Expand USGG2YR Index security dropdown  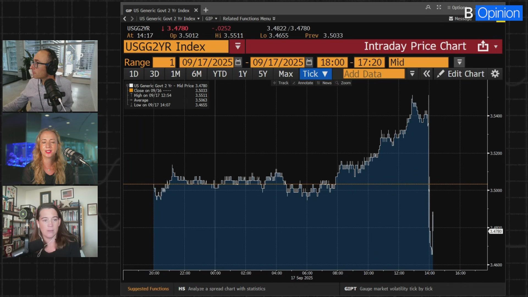point(238,46)
